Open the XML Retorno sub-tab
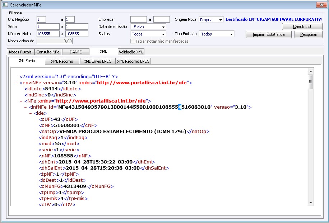The width and height of the screenshot is (329, 223). coord(62,61)
